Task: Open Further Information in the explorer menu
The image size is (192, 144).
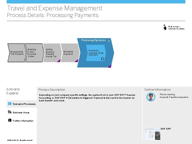Action: pyautogui.click(x=21, y=121)
